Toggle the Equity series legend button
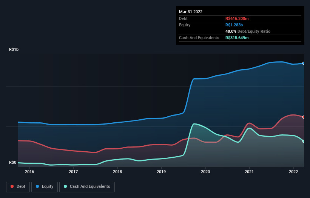 45,187
